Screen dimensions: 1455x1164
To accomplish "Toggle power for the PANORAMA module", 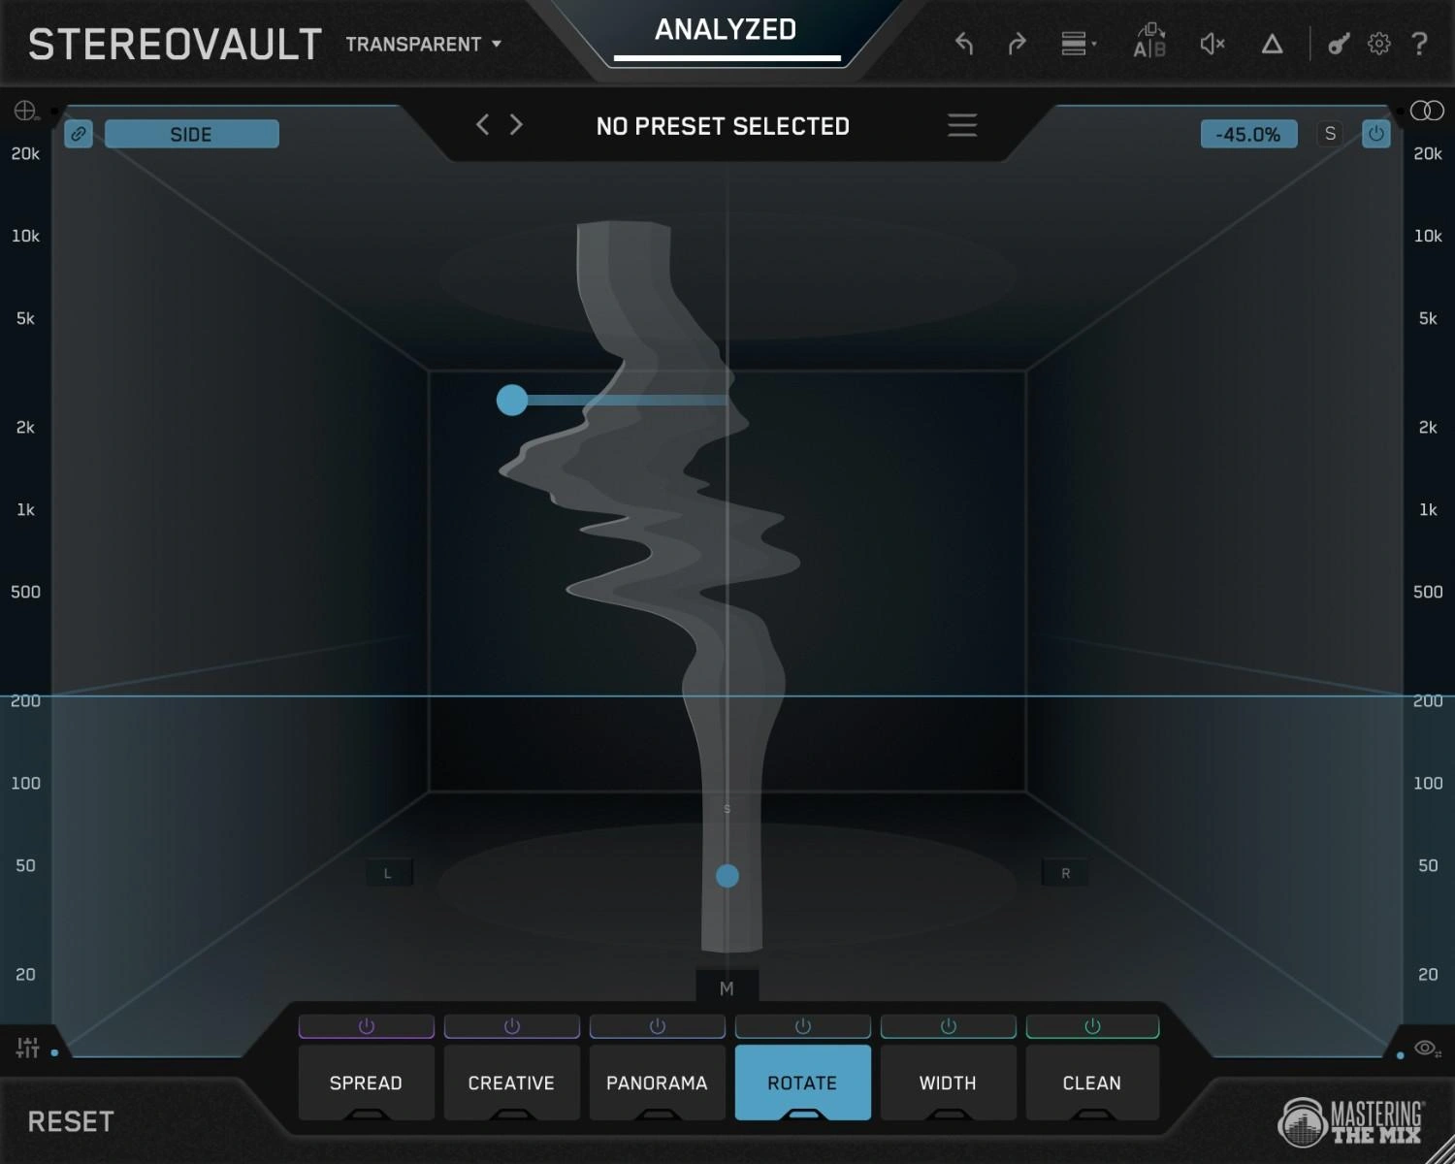I will pyautogui.click(x=658, y=1026).
